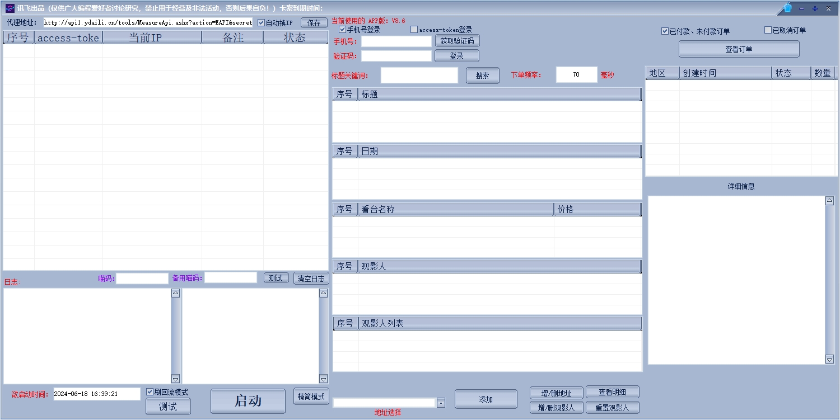Click the 手机号 input field

tap(396, 41)
